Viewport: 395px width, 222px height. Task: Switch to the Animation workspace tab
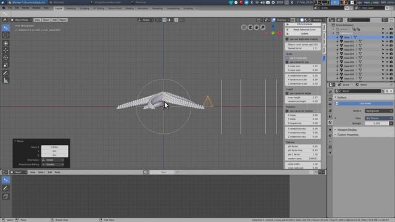point(143,8)
